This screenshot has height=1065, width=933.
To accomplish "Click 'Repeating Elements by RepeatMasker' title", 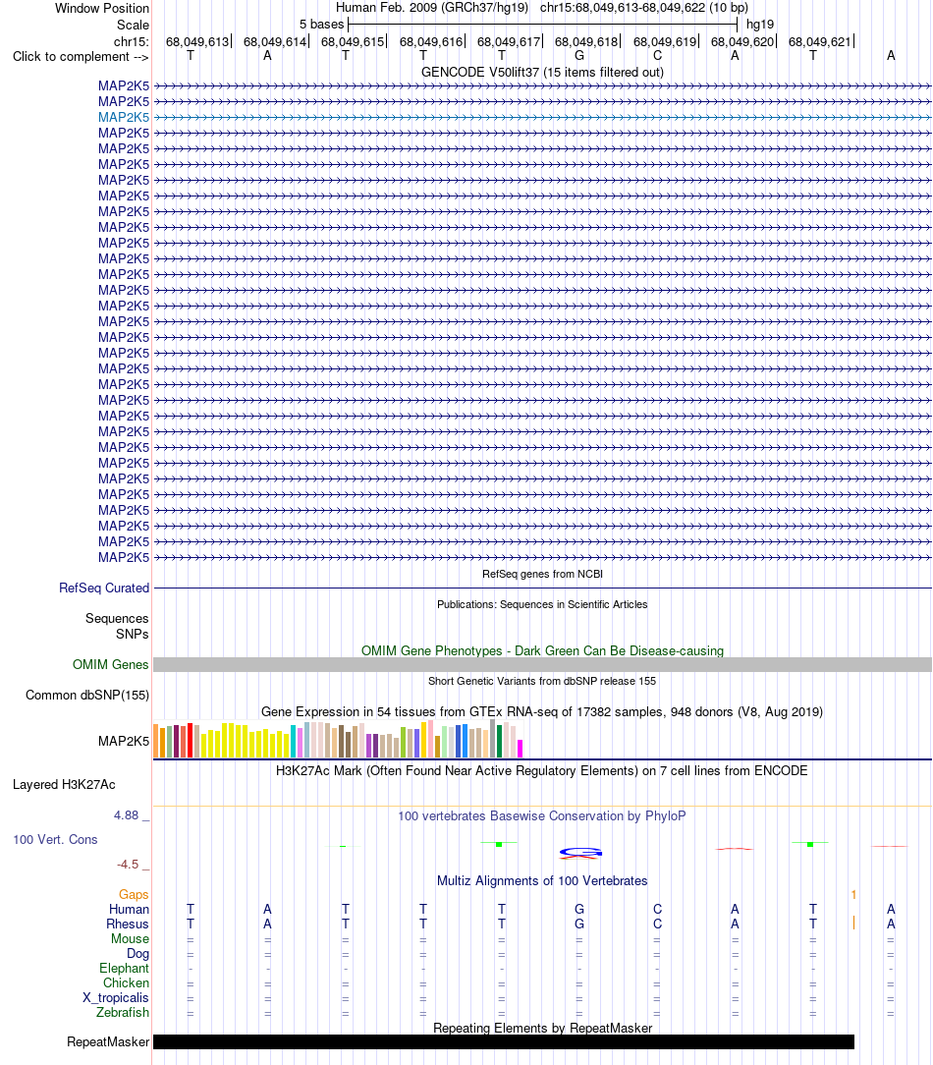I will tap(542, 1029).
